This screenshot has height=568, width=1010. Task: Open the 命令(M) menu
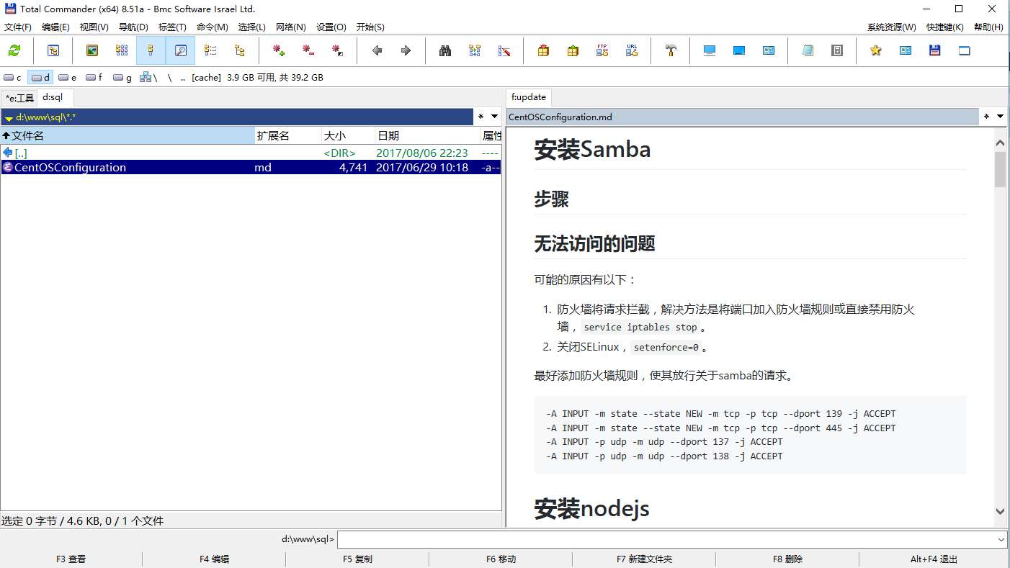212,27
